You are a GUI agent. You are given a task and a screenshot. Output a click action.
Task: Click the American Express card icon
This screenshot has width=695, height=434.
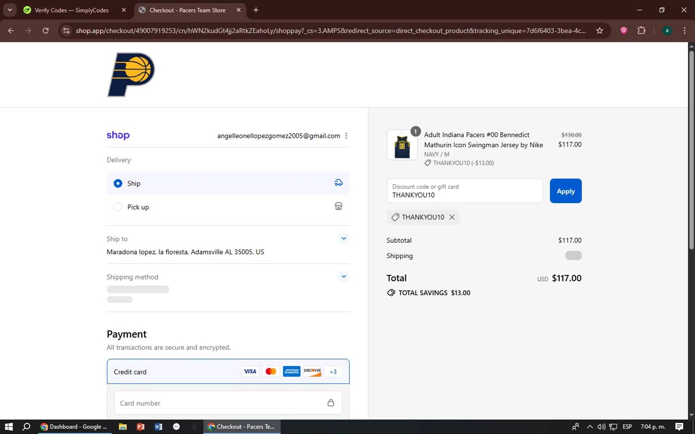292,372
